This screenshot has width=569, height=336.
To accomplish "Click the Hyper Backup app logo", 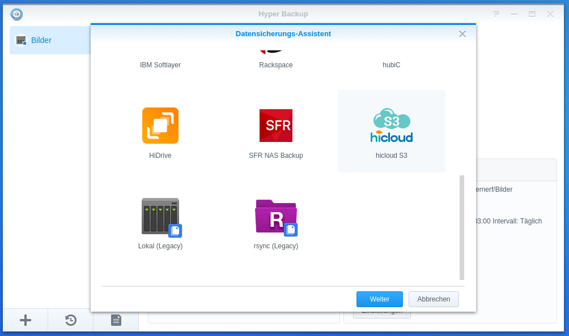I will click(x=16, y=14).
